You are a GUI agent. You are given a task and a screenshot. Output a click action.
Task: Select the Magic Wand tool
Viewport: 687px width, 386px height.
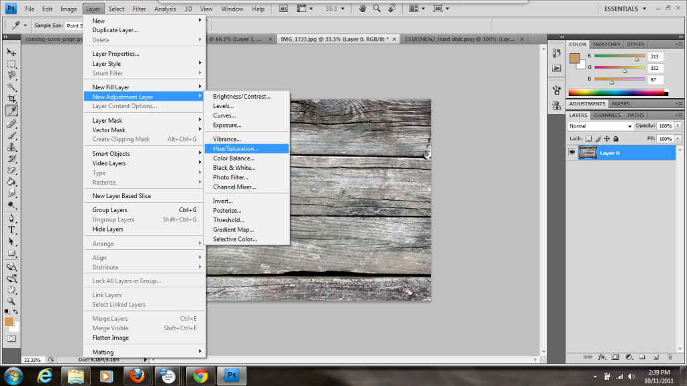tap(11, 87)
